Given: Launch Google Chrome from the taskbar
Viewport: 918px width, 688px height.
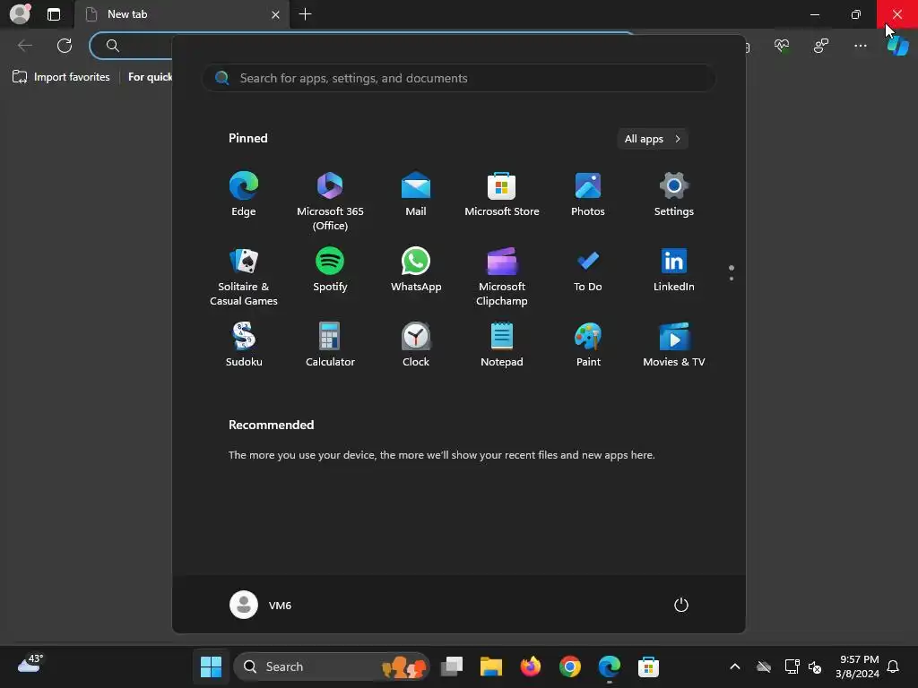Looking at the screenshot, I should pos(569,666).
